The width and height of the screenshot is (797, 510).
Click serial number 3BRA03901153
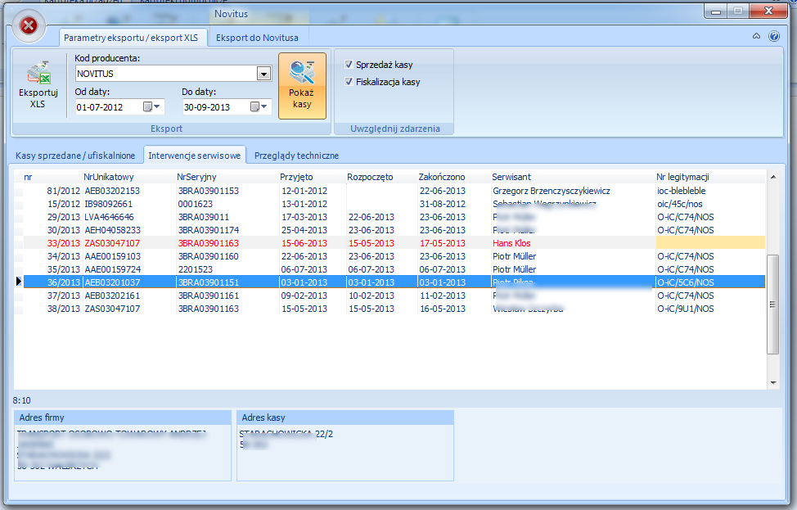[x=209, y=191]
